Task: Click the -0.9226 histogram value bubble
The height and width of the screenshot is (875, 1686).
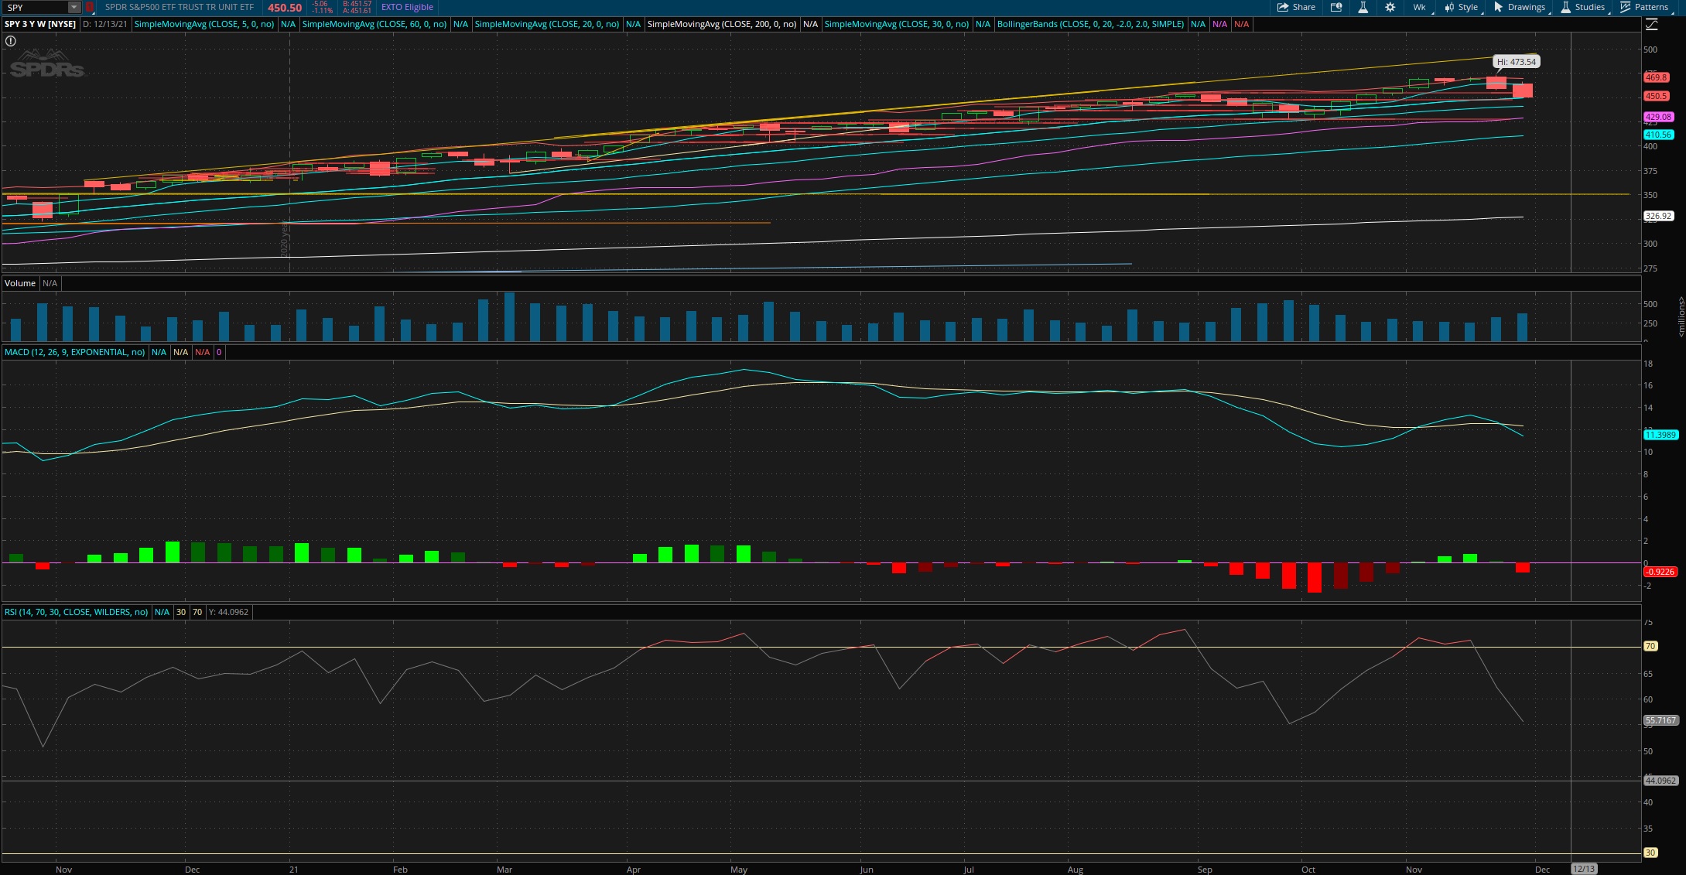Action: pyautogui.click(x=1660, y=572)
